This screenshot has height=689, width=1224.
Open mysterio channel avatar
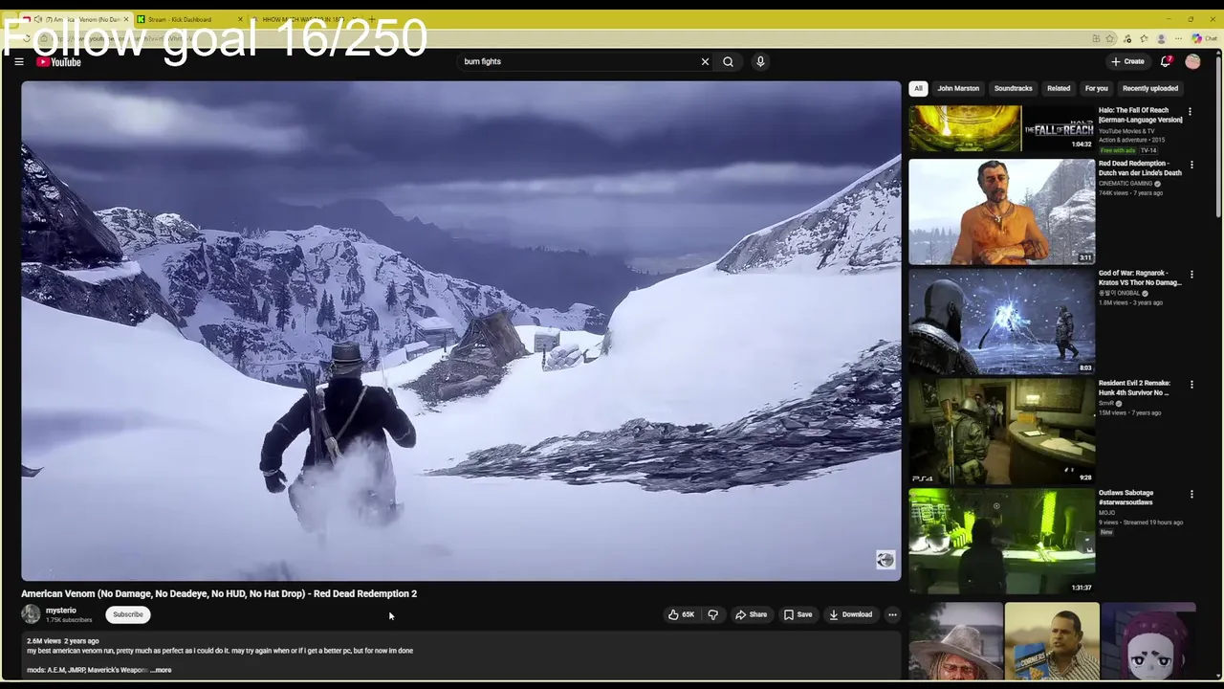coord(32,614)
